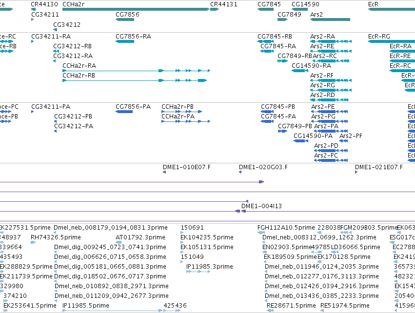This screenshot has height=313, width=415.
Task: Click the 151049 EST label
Action: tap(192, 257)
